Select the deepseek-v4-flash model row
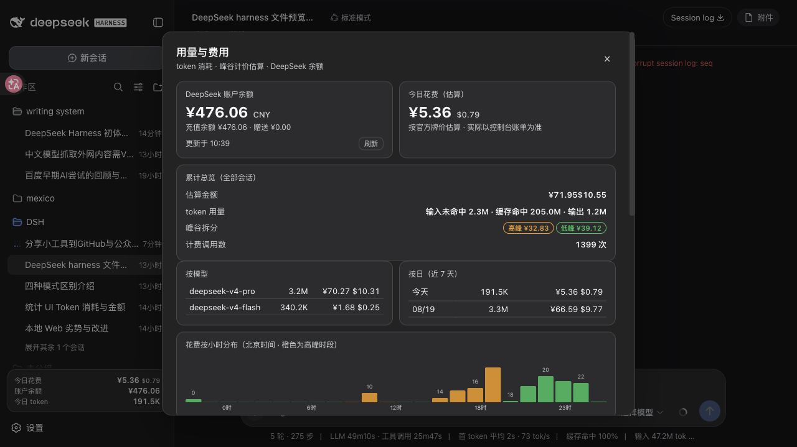 pos(285,307)
